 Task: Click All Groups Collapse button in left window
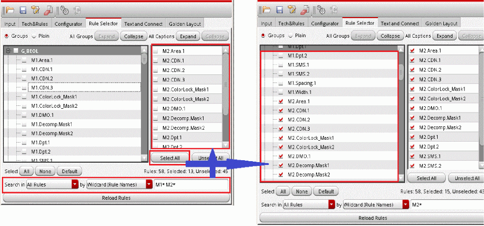point(134,36)
